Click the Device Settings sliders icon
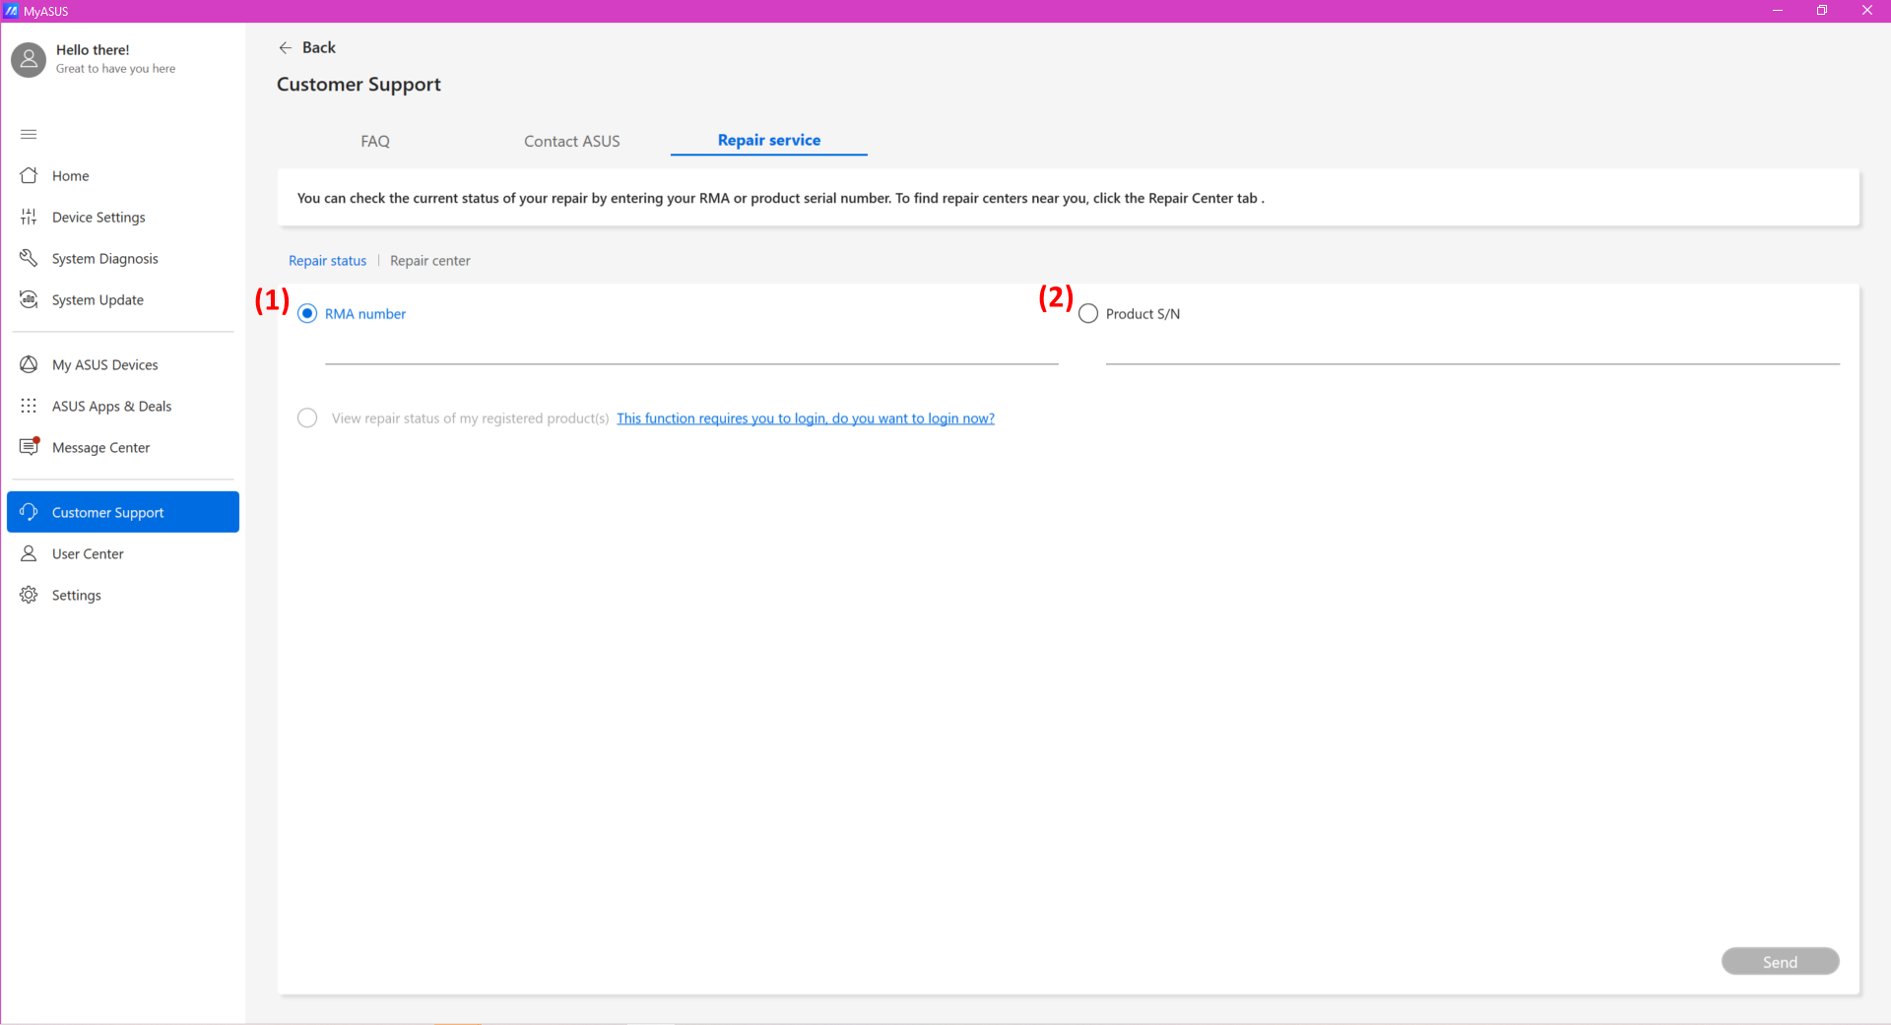 pyautogui.click(x=29, y=217)
